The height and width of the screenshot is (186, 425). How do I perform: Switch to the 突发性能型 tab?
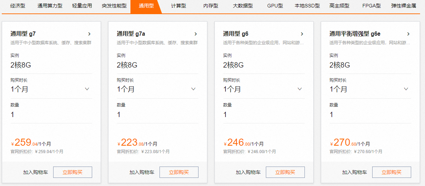pyautogui.click(x=114, y=6)
